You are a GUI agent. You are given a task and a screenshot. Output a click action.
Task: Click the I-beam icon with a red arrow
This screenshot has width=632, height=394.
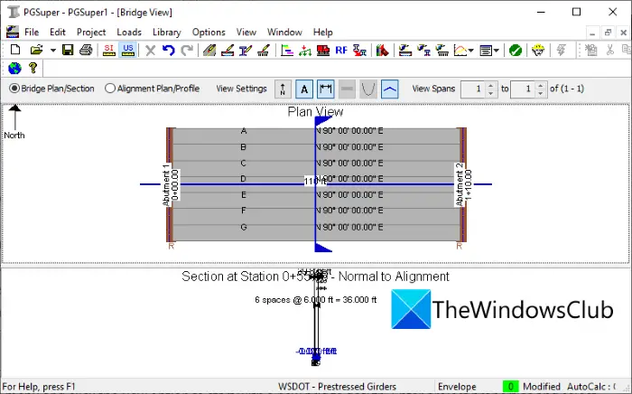tap(359, 50)
